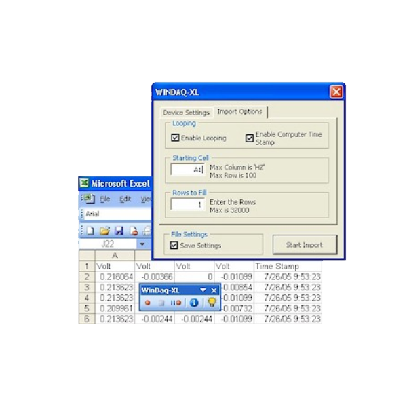Switch to the Device Settings tab

(187, 112)
